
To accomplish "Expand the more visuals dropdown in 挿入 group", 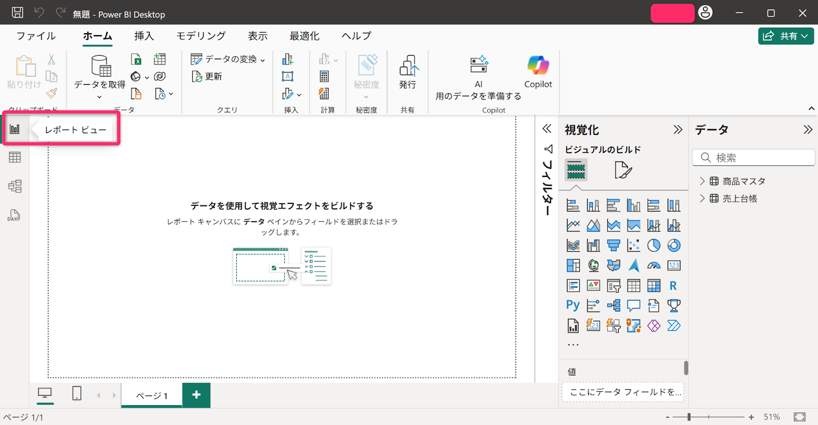I will (299, 95).
